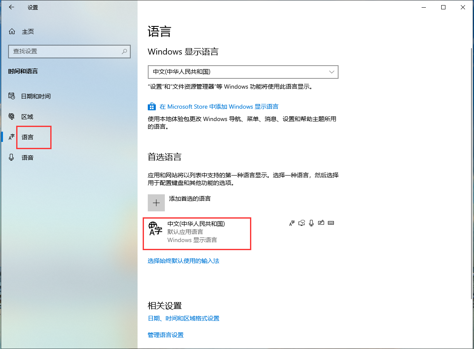Select 区域 in the sidebar
This screenshot has width=474, height=349.
pyautogui.click(x=27, y=116)
